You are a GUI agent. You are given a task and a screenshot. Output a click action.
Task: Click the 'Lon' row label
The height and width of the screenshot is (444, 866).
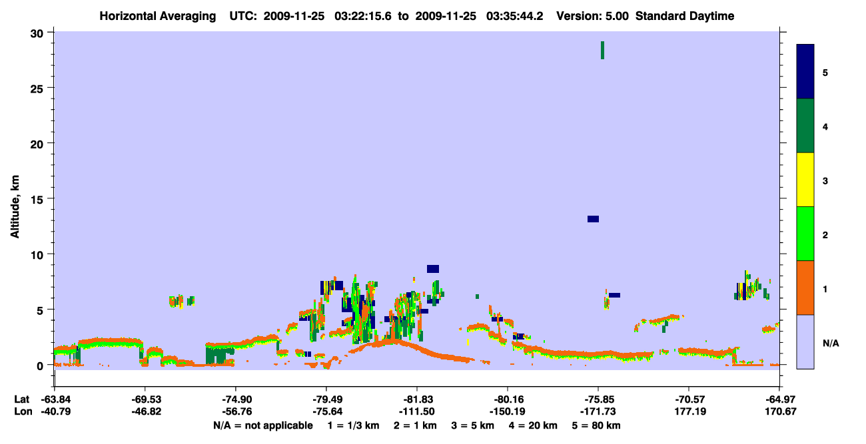22,411
